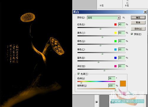Click the 色相(H) label text

point(81,78)
